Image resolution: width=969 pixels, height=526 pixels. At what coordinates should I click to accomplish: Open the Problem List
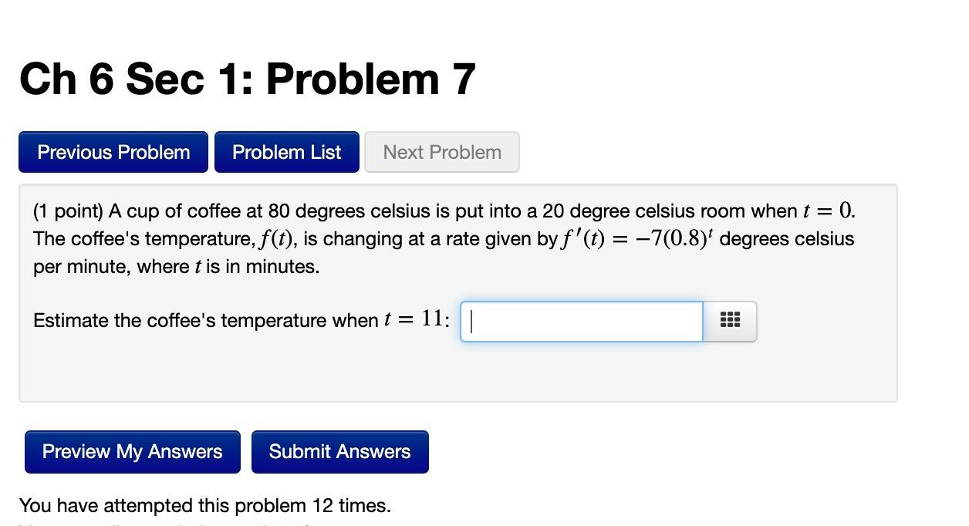click(x=286, y=152)
